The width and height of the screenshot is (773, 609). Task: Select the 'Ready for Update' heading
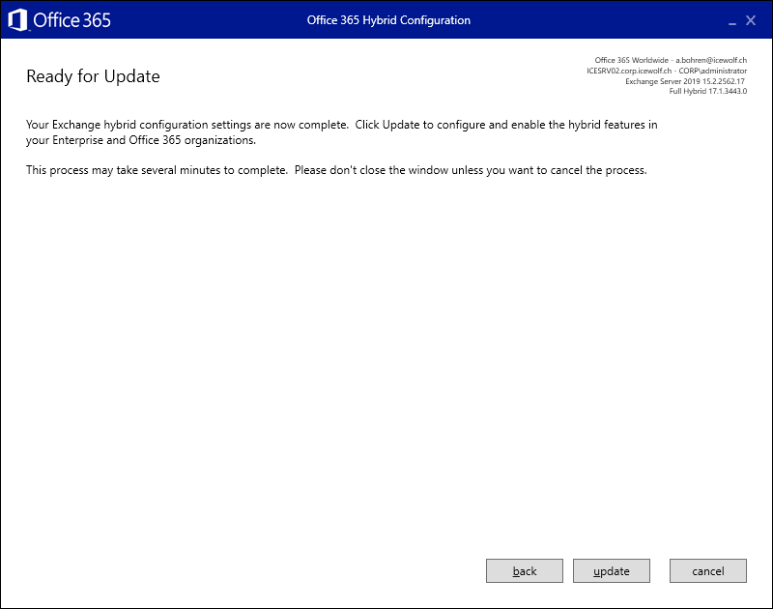93,76
